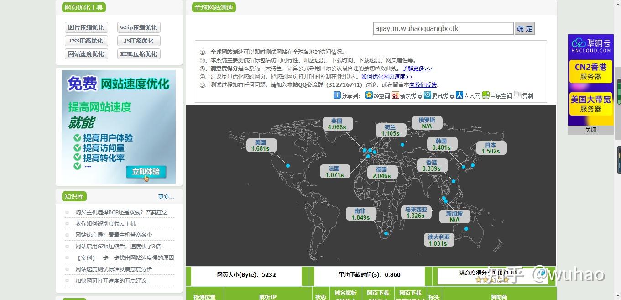Click the 确定 submit button
621x300 pixels.
point(524,28)
